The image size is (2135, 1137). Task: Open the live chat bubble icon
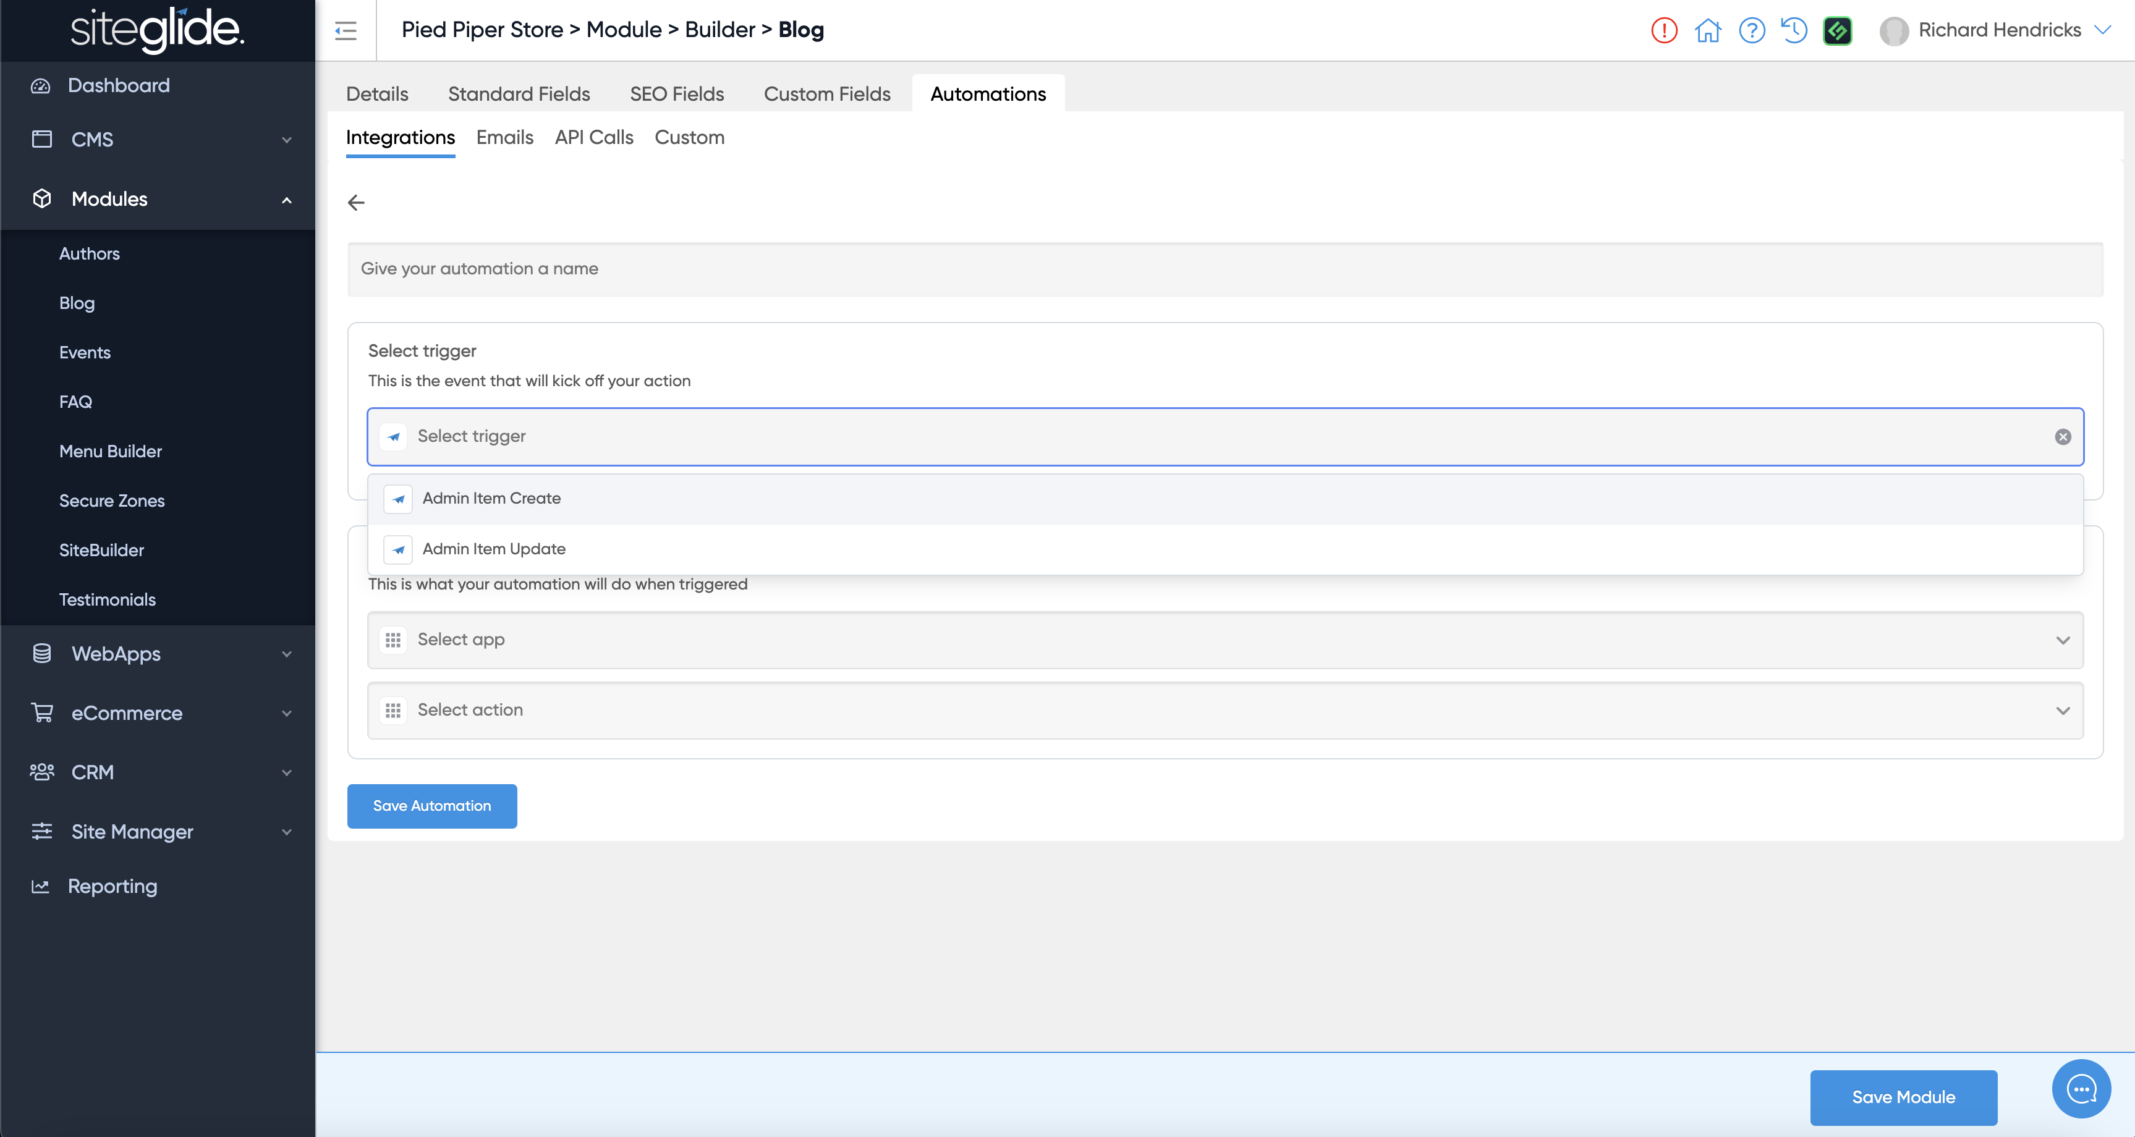click(x=2081, y=1088)
